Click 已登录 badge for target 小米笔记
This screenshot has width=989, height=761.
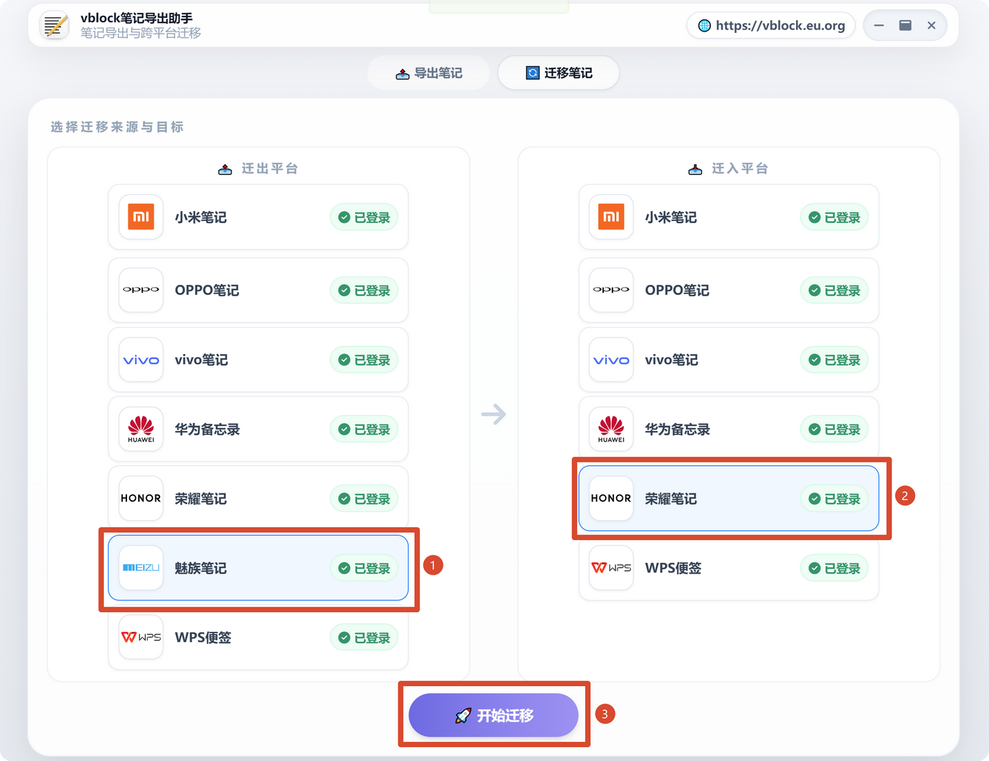click(x=834, y=218)
